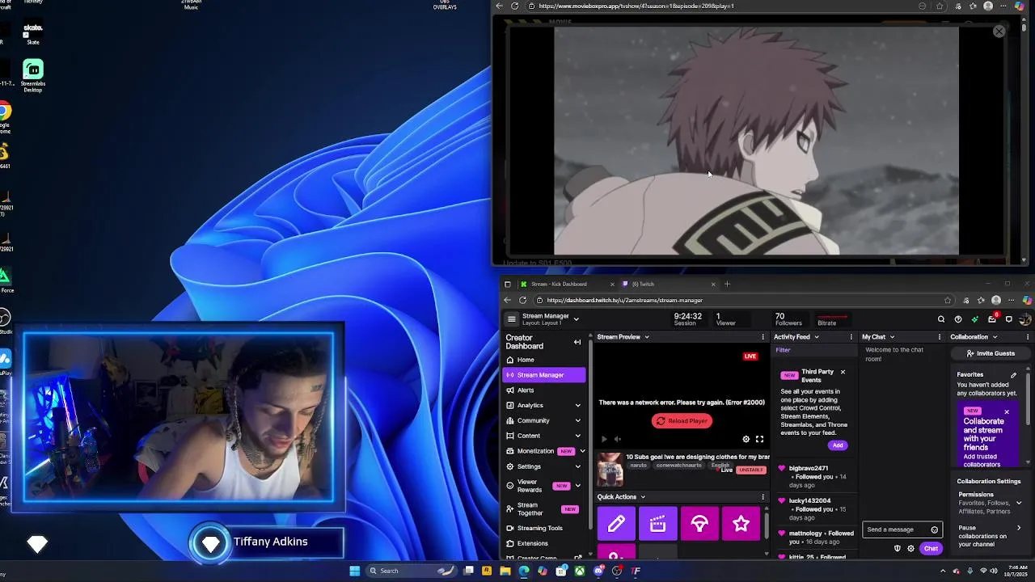Image resolution: width=1035 pixels, height=582 pixels.
Task: Open Twitch notifications inbox with badge
Action: pos(992,318)
